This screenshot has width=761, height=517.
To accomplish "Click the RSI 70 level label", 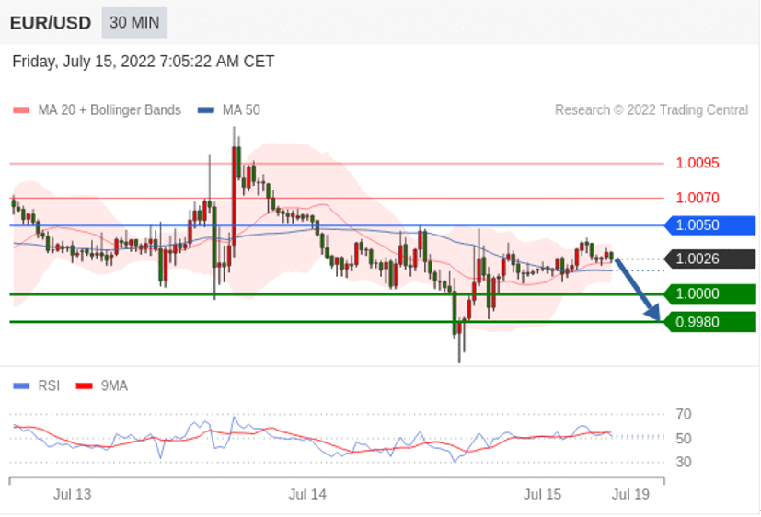I will click(x=684, y=414).
